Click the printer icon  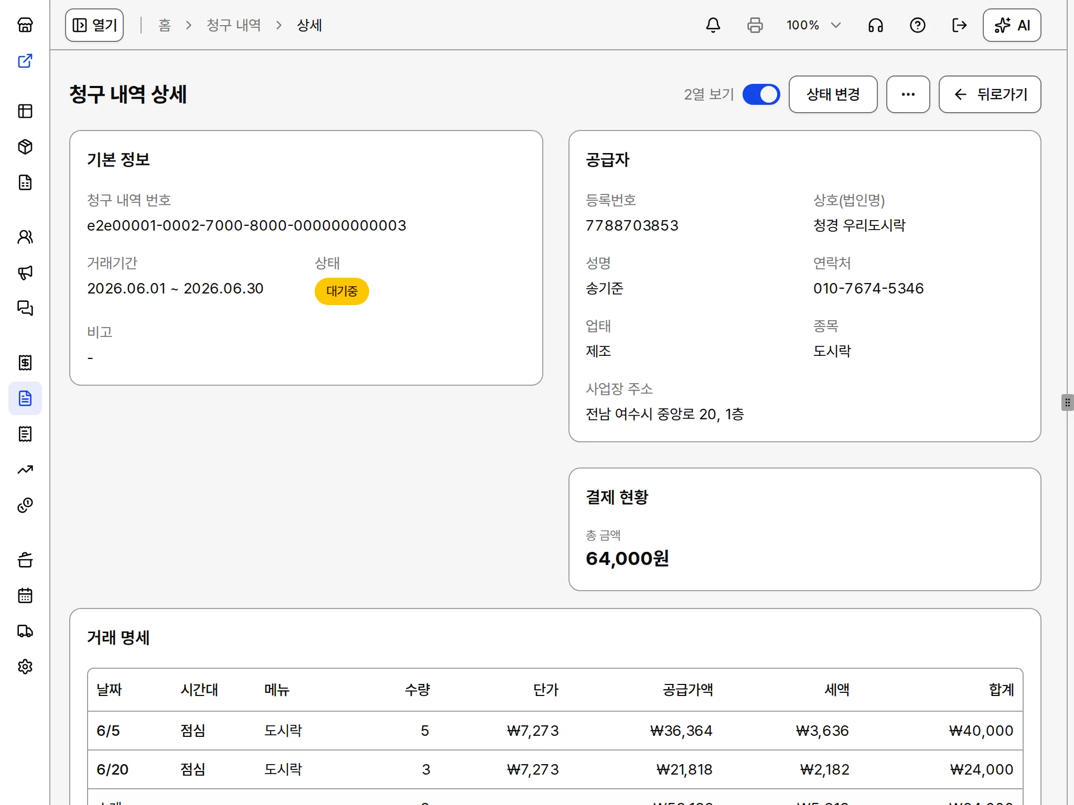[755, 25]
